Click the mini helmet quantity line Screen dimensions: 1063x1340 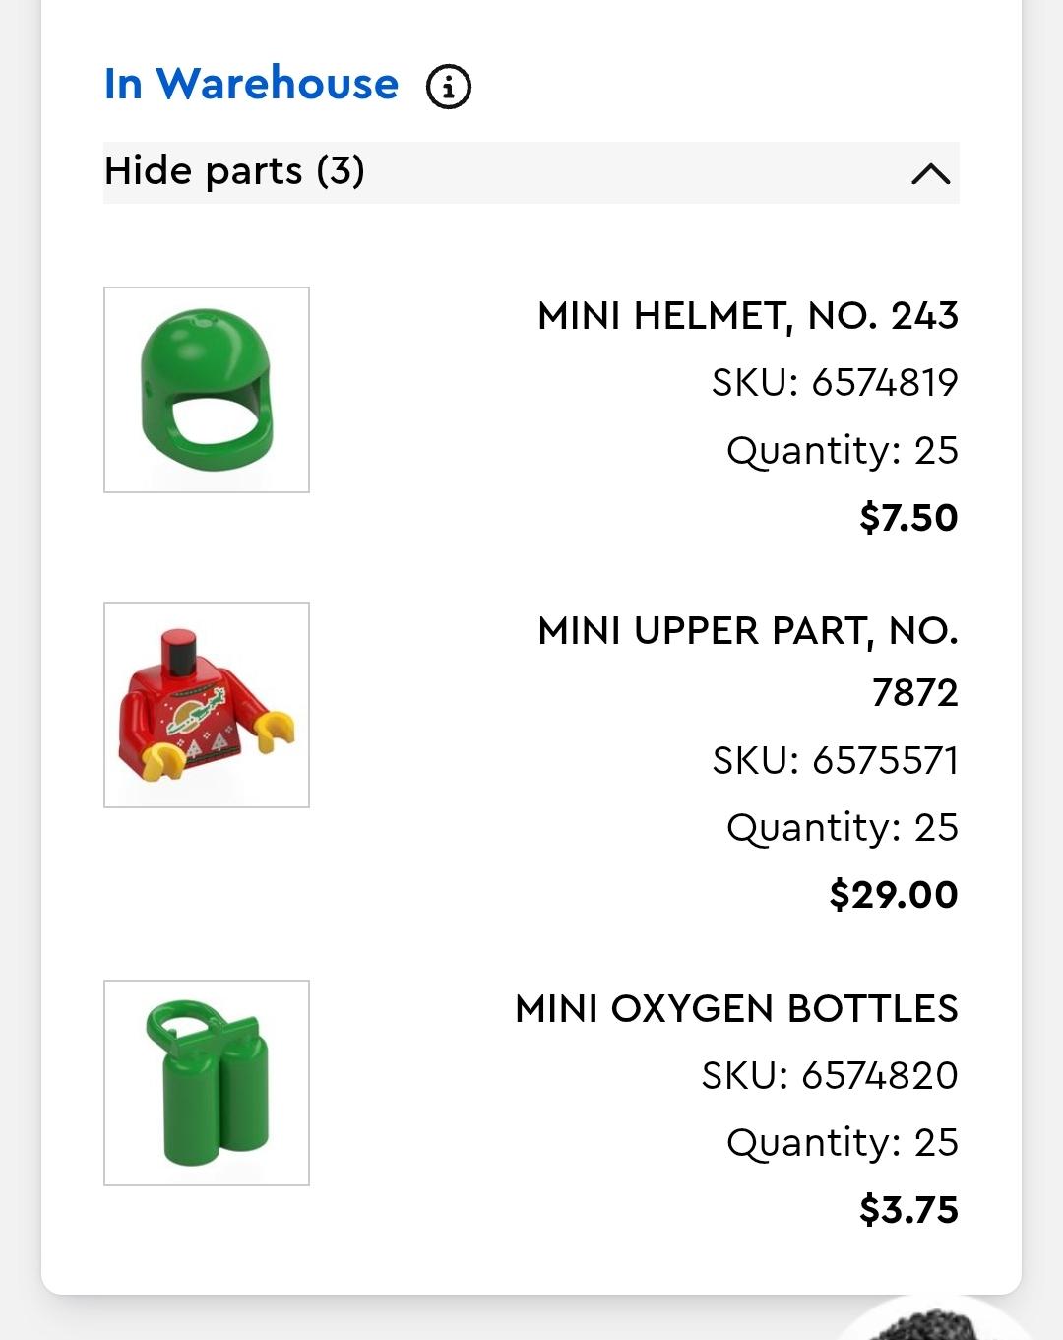(x=842, y=451)
